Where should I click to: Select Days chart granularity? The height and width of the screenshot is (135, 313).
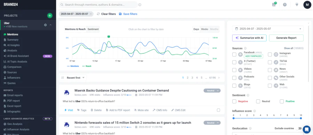(x=196, y=29)
